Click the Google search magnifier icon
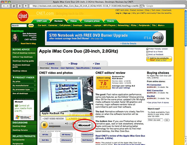Screen dimensions: 187x145 point(144,6)
